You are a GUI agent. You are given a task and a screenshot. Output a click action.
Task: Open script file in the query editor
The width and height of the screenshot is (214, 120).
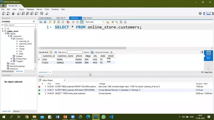pos(41,22)
